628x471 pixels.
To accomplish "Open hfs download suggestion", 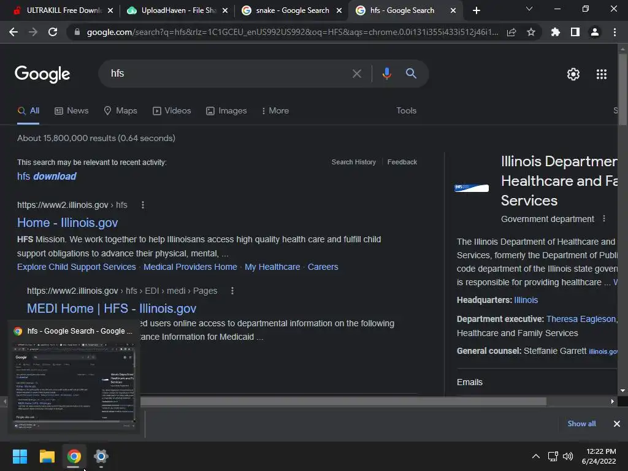I will point(47,176).
